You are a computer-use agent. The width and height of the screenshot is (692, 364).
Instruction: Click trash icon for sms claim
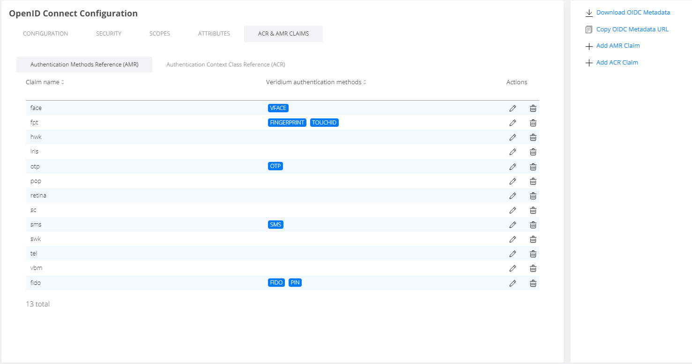pos(533,225)
